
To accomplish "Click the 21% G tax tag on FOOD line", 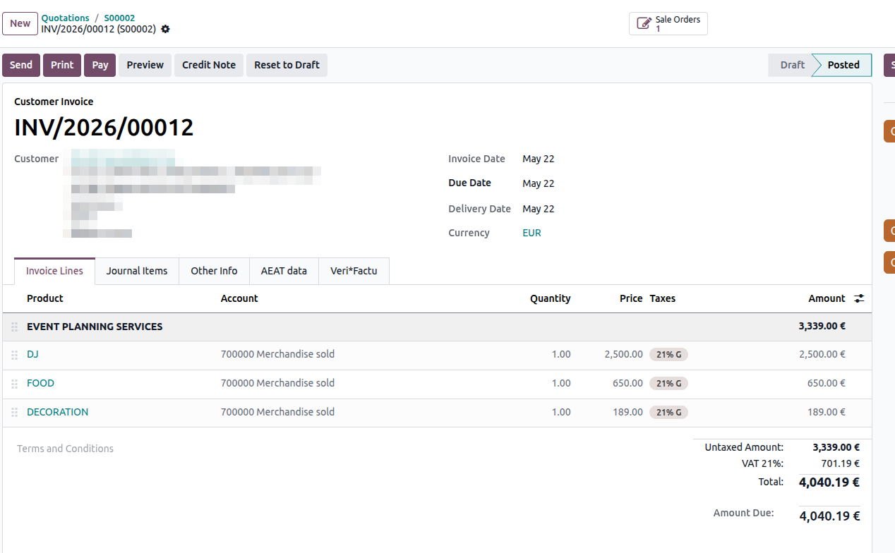I will tap(668, 384).
